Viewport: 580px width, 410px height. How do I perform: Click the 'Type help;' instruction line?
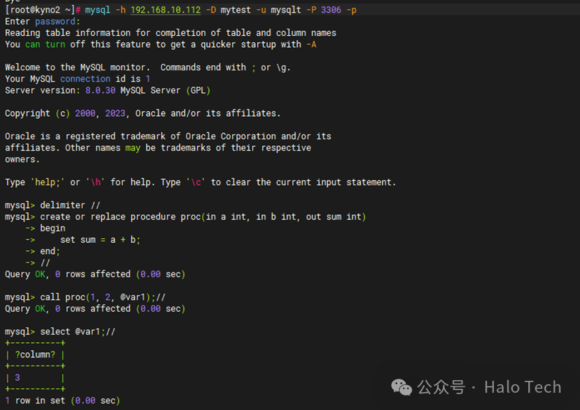[200, 182]
